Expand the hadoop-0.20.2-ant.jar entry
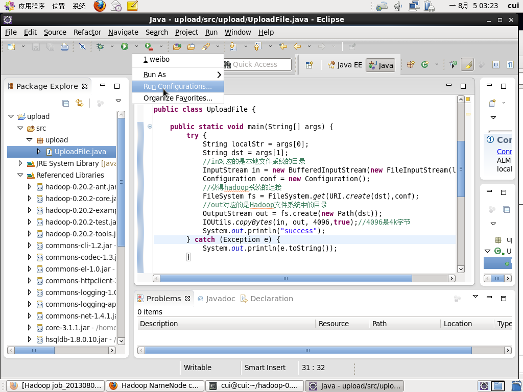This screenshot has height=392, width=523. point(30,187)
